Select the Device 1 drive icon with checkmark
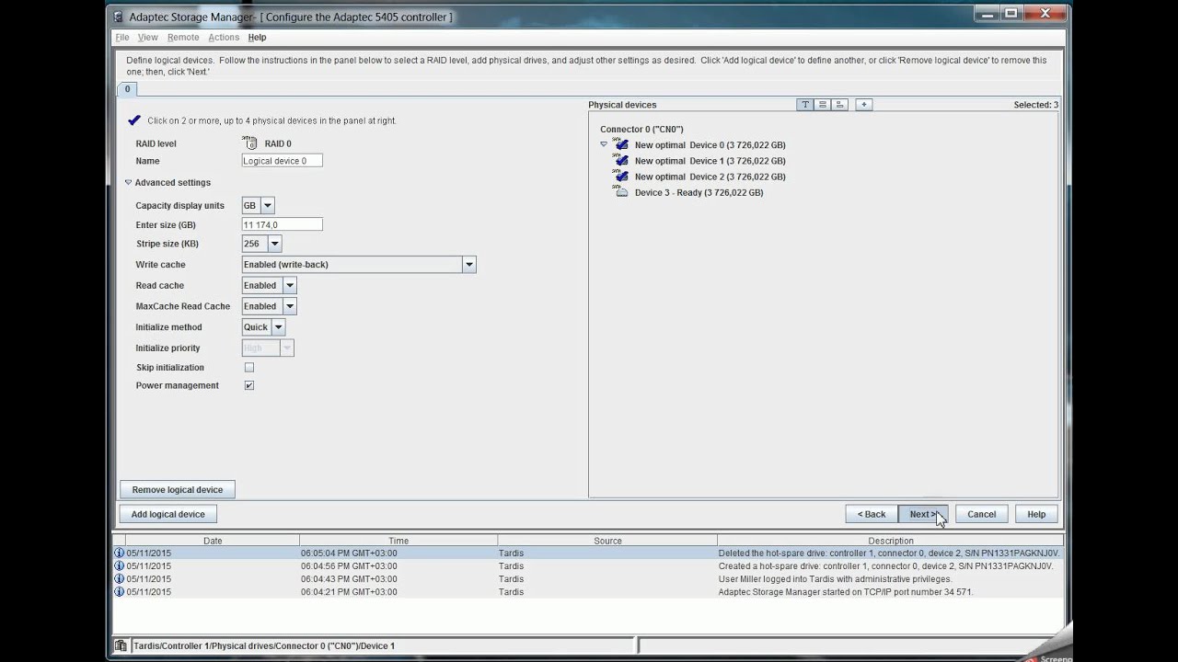1178x662 pixels. (621, 160)
